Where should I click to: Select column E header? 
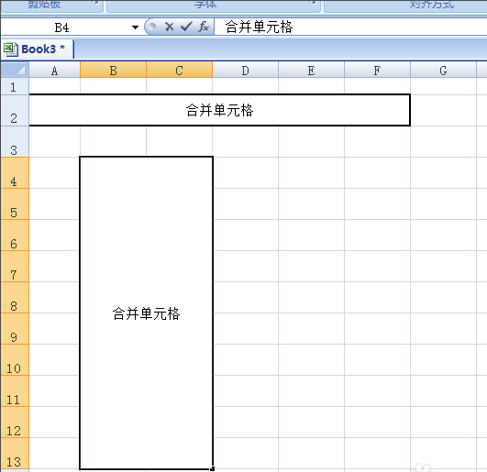(311, 71)
